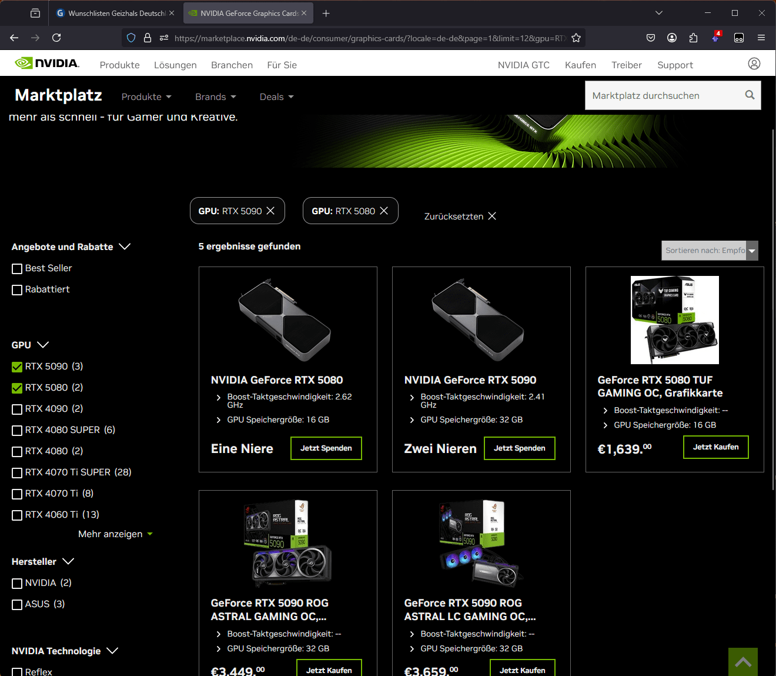Enable the RTX 4080 SUPER filter

tap(17, 431)
